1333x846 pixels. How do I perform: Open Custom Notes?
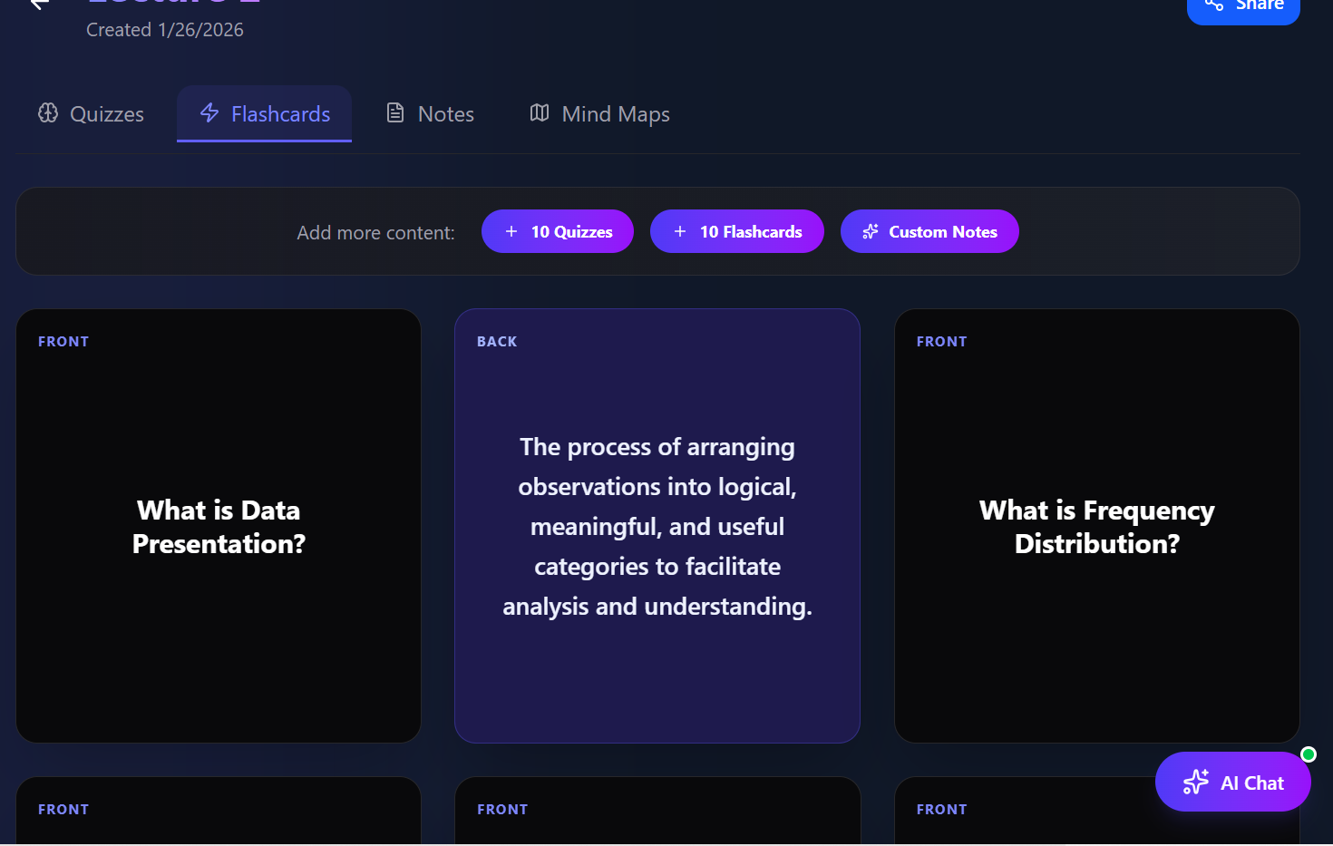[929, 231]
